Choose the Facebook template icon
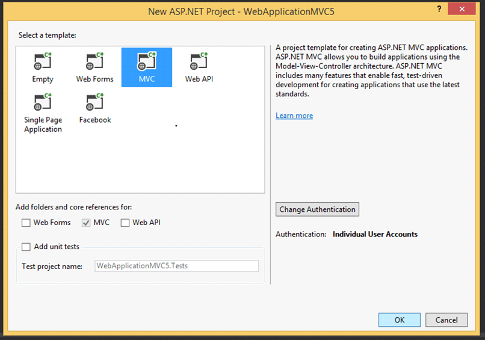This screenshot has height=340, width=485. (94, 102)
